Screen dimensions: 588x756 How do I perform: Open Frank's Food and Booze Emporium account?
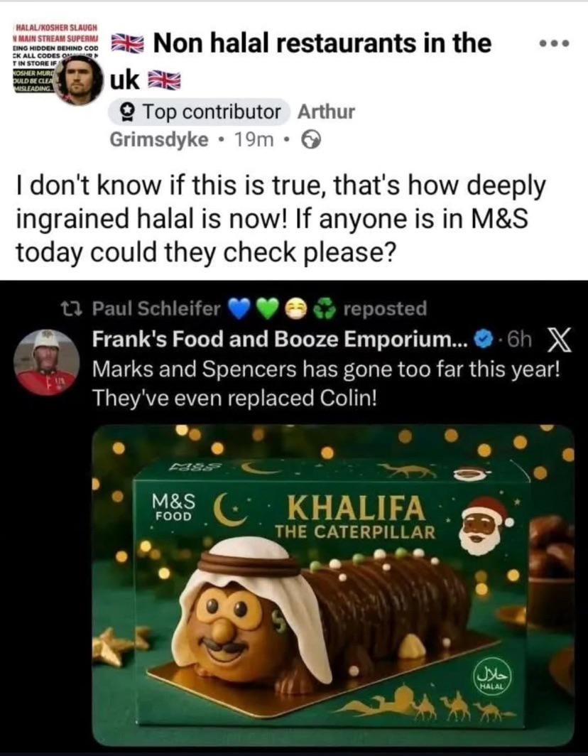tap(280, 341)
